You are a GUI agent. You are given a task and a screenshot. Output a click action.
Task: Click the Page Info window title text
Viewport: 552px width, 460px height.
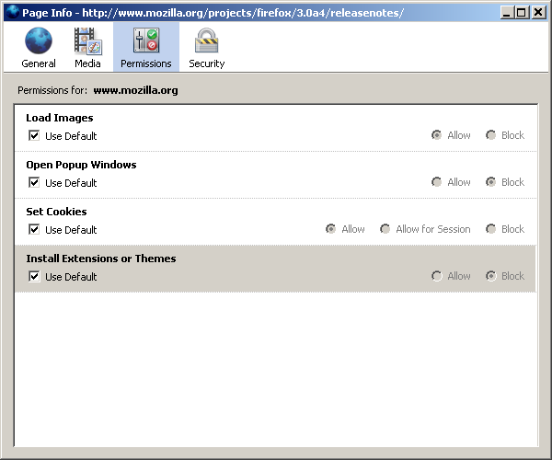coord(213,13)
